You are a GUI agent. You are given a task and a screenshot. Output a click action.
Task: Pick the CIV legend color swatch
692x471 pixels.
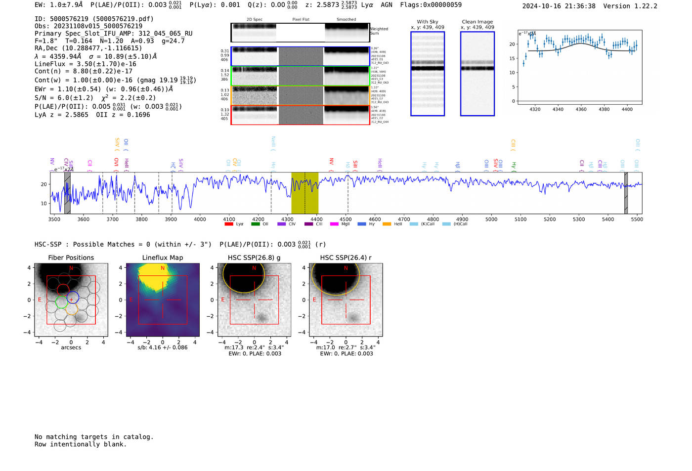click(x=282, y=224)
